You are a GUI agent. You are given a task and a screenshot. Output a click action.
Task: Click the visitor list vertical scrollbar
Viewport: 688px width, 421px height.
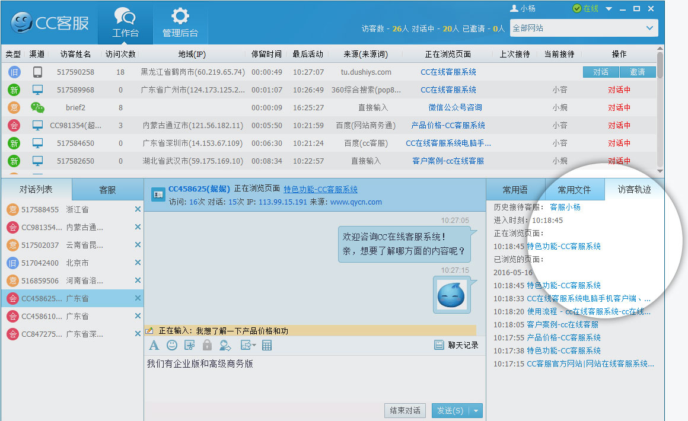[x=660, y=107]
